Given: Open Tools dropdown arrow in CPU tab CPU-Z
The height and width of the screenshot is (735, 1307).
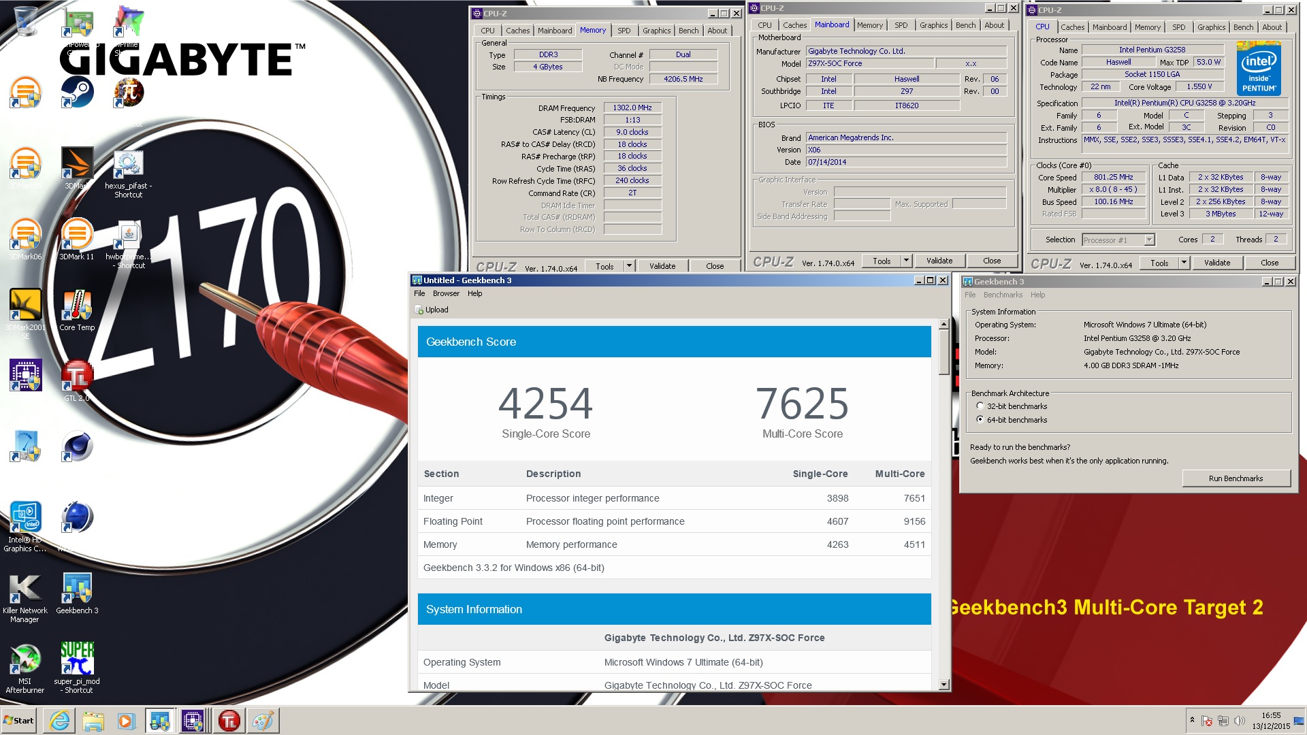Looking at the screenshot, I should coord(1184,263).
